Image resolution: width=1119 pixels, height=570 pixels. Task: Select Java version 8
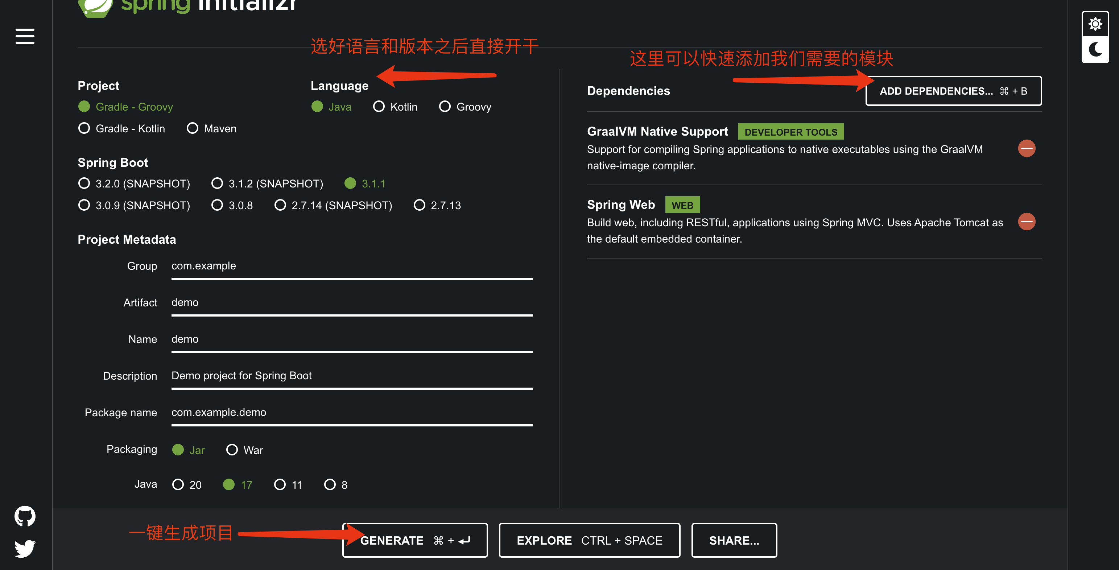click(336, 485)
